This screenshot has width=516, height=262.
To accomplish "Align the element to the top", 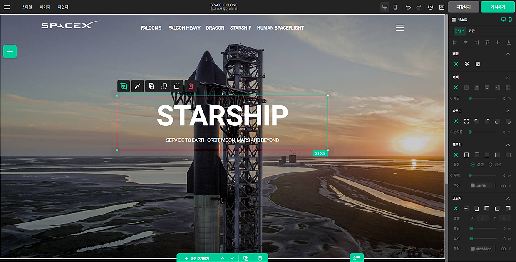I will pyautogui.click(x=487, y=42).
